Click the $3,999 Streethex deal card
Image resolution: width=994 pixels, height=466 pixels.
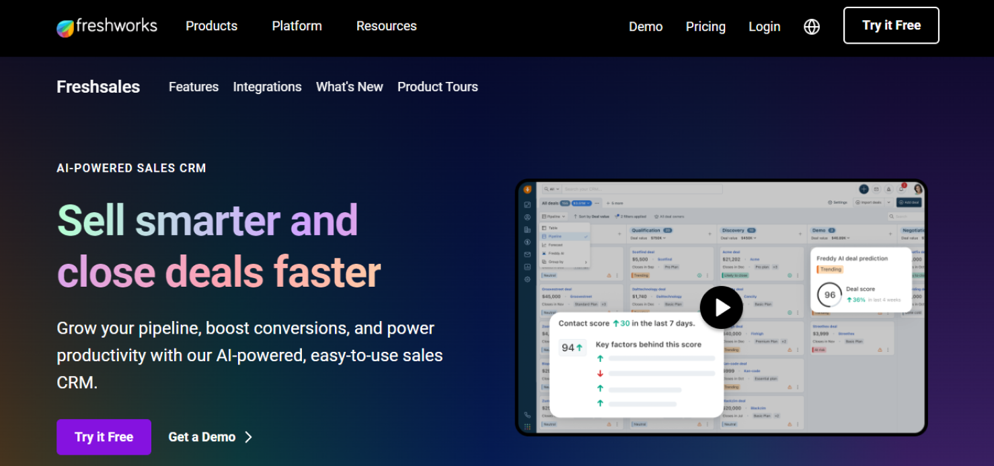coord(851,338)
